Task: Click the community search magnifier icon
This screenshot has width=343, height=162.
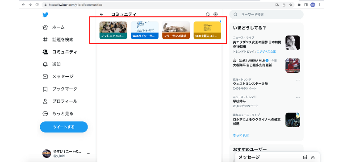Action: coord(208,14)
